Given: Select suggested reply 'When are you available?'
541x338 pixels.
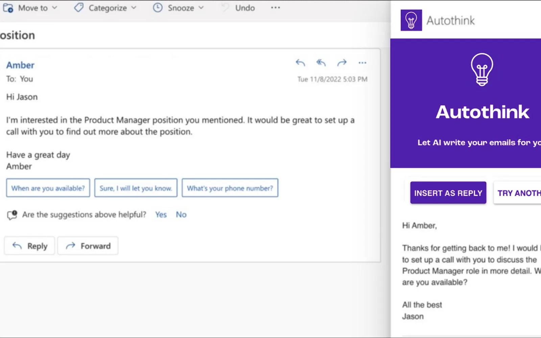Looking at the screenshot, I should 48,188.
